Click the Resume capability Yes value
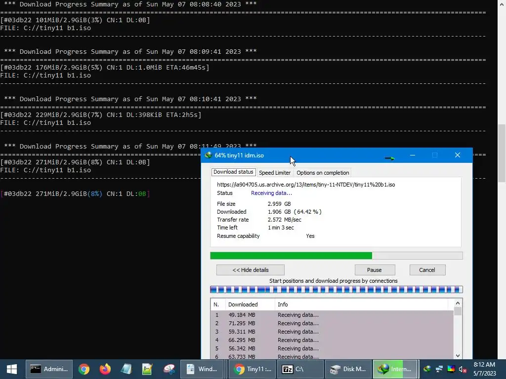Image resolution: width=506 pixels, height=379 pixels. point(310,236)
